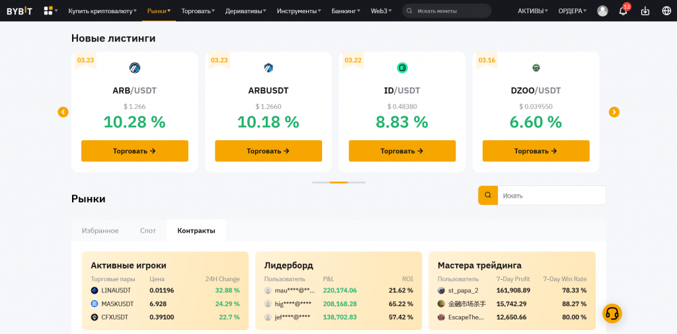Image resolution: width=677 pixels, height=334 pixels.
Task: Click the Искать markets search field
Action: (551, 195)
